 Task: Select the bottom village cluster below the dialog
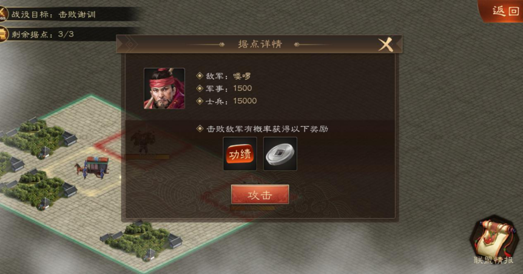(x=141, y=239)
